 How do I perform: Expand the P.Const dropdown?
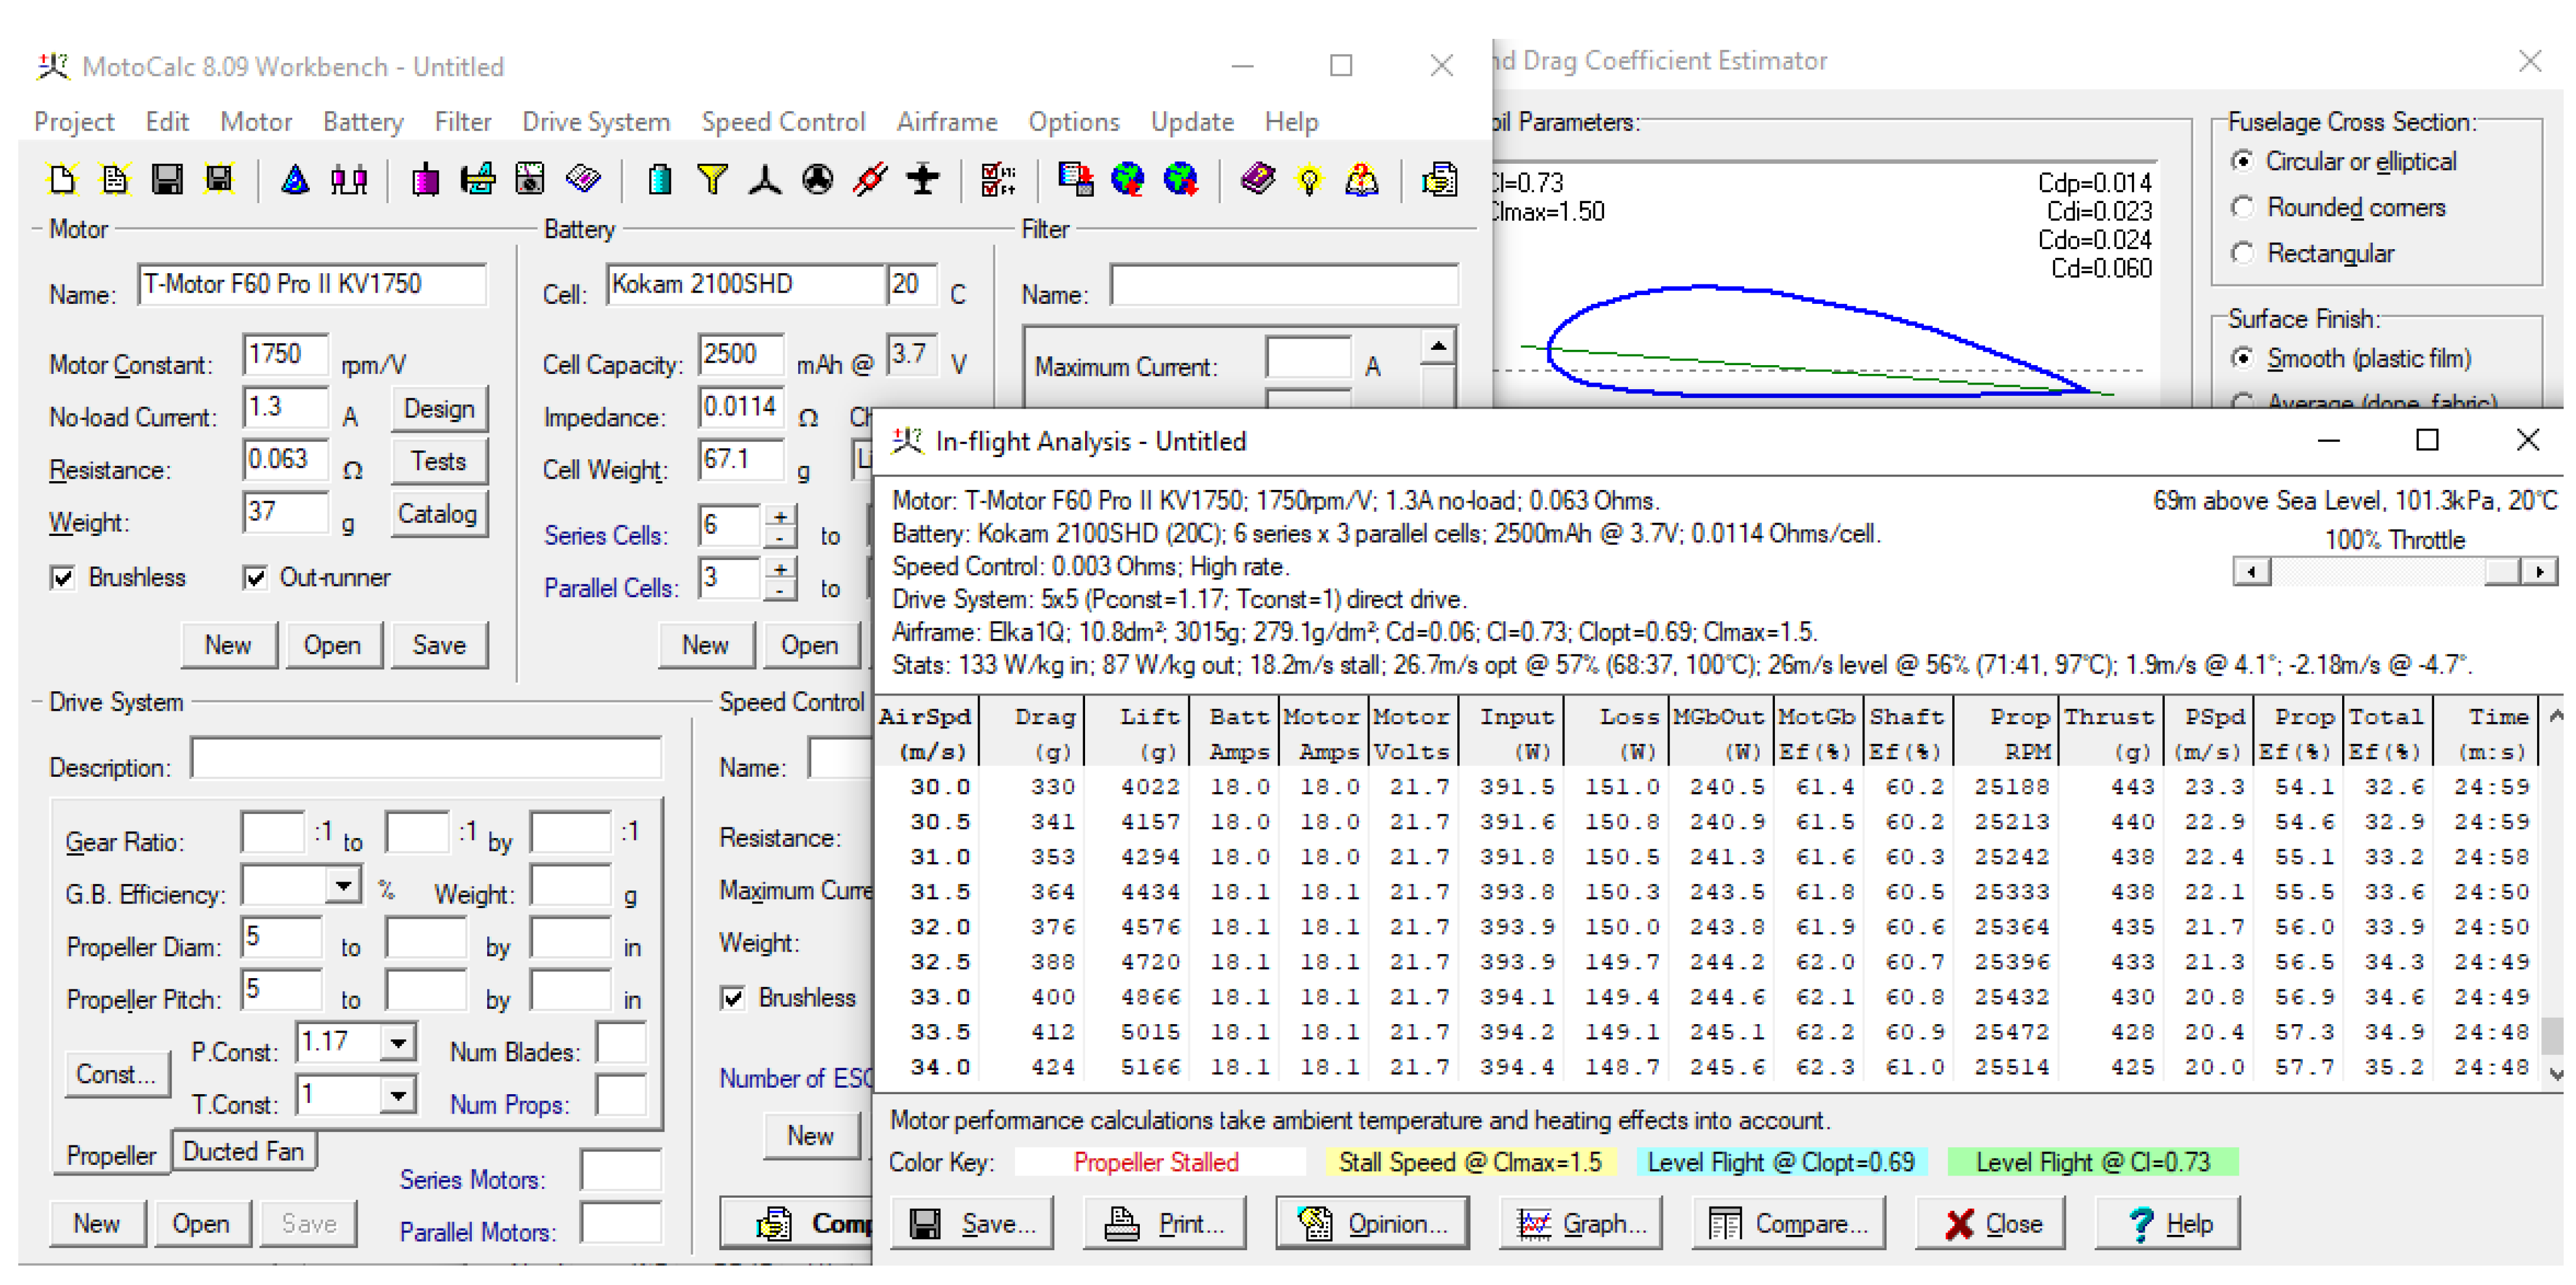[398, 1042]
